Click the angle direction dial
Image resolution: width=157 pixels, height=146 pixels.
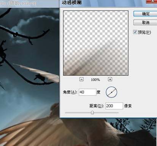[x=111, y=92]
